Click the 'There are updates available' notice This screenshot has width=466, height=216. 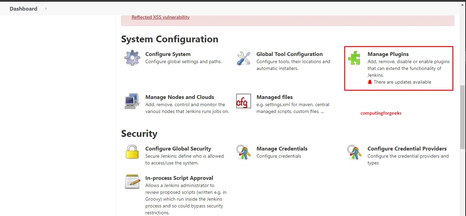(402, 82)
